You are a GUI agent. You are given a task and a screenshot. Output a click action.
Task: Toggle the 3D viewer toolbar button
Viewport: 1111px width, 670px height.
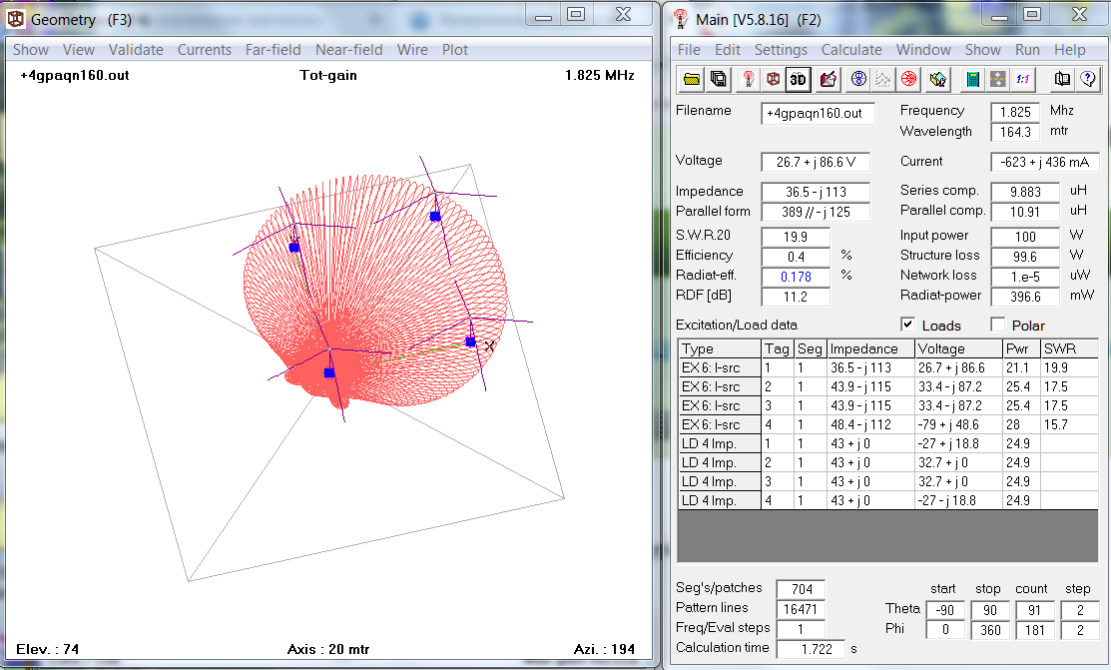pyautogui.click(x=799, y=80)
